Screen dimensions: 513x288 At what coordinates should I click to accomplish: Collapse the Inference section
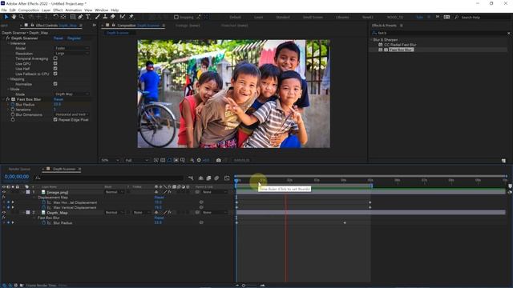pos(9,43)
